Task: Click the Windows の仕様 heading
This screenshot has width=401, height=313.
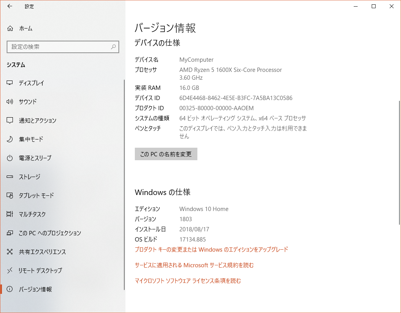Action: click(x=163, y=192)
